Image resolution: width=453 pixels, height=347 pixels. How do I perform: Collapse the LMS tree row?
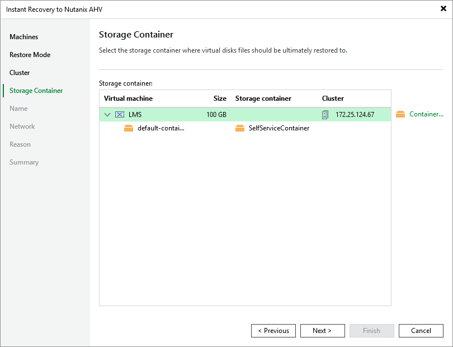click(x=108, y=115)
